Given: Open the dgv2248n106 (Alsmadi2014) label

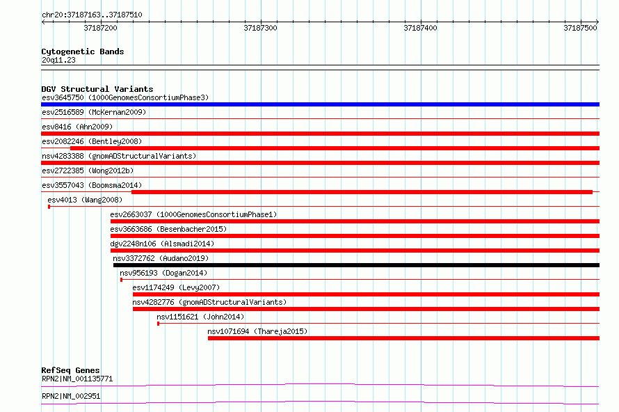Looking at the screenshot, I should coord(162,244).
